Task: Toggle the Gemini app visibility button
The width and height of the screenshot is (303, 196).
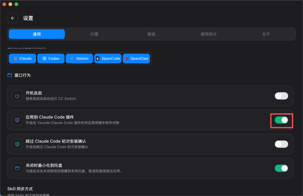Action: (x=79, y=58)
